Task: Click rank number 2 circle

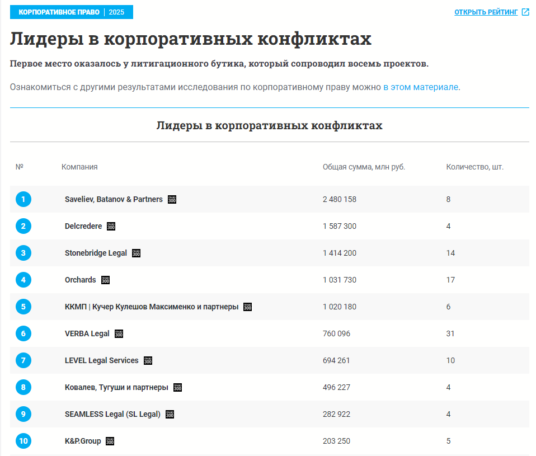Action: tap(23, 226)
